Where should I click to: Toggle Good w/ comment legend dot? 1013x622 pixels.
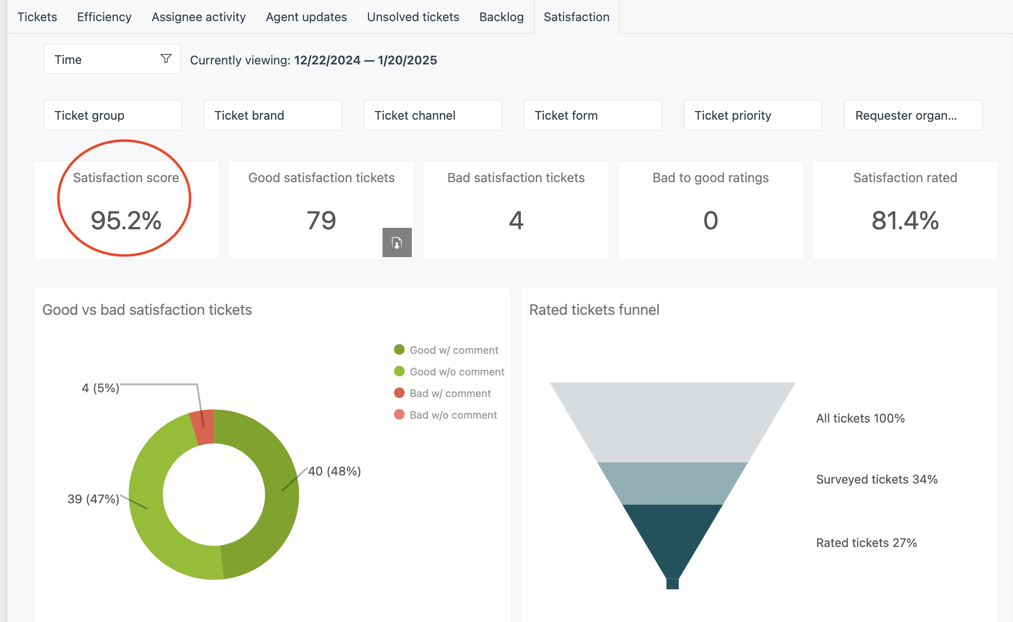point(399,349)
